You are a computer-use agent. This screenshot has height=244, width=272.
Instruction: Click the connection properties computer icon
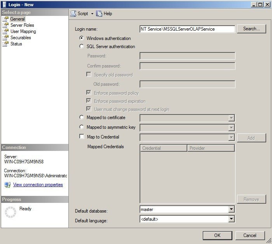[7, 185]
